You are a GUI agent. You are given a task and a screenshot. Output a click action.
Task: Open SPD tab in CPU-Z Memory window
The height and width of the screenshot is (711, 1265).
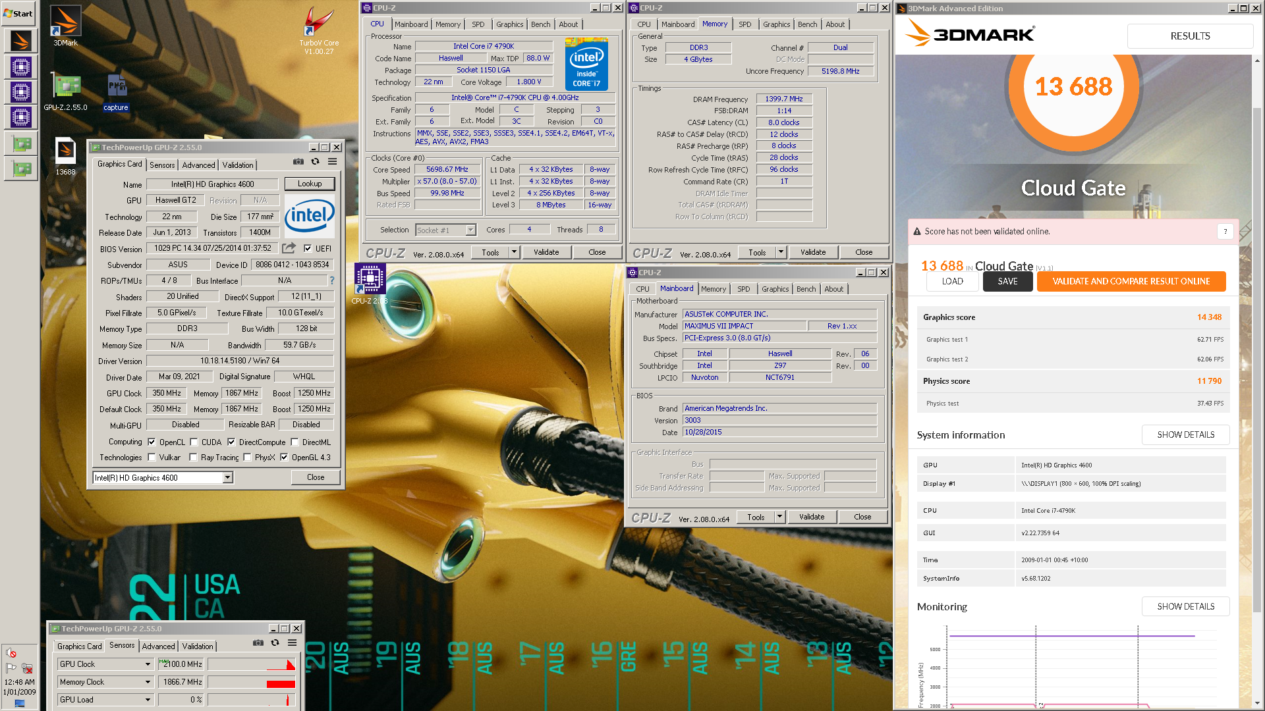click(x=745, y=24)
